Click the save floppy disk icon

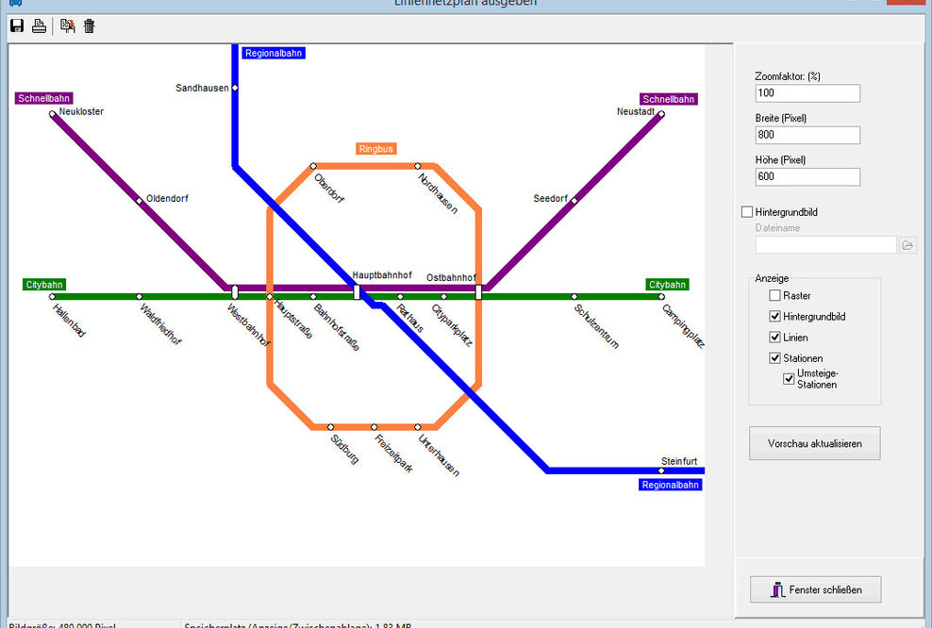coord(16,26)
